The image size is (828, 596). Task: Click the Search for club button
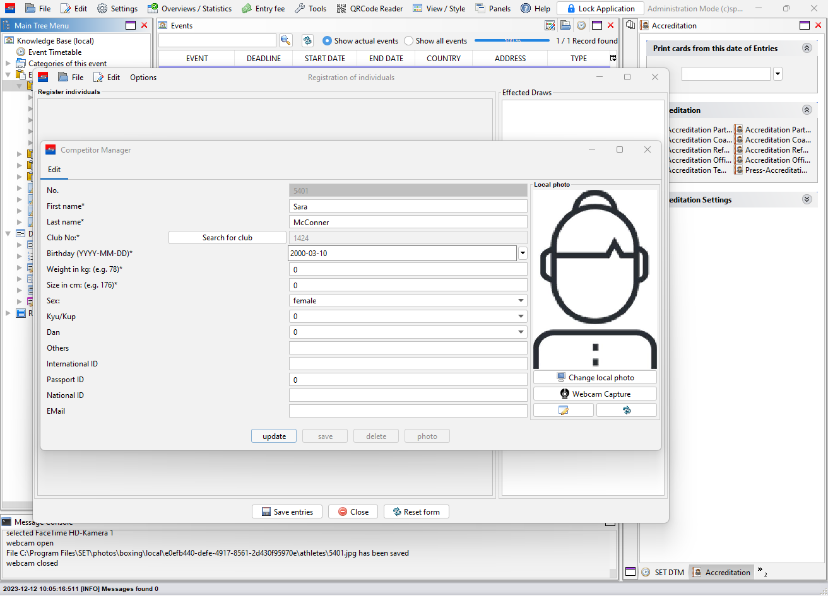click(227, 238)
